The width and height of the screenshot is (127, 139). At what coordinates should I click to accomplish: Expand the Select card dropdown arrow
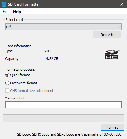[119, 27]
